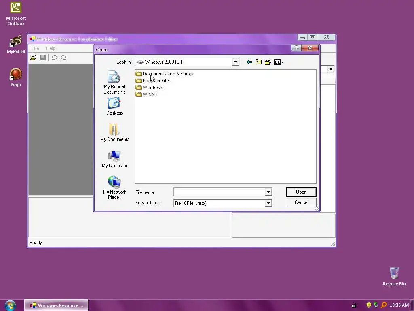This screenshot has height=311, width=414.
Task: Close the Open dialog with X
Action: click(x=310, y=48)
